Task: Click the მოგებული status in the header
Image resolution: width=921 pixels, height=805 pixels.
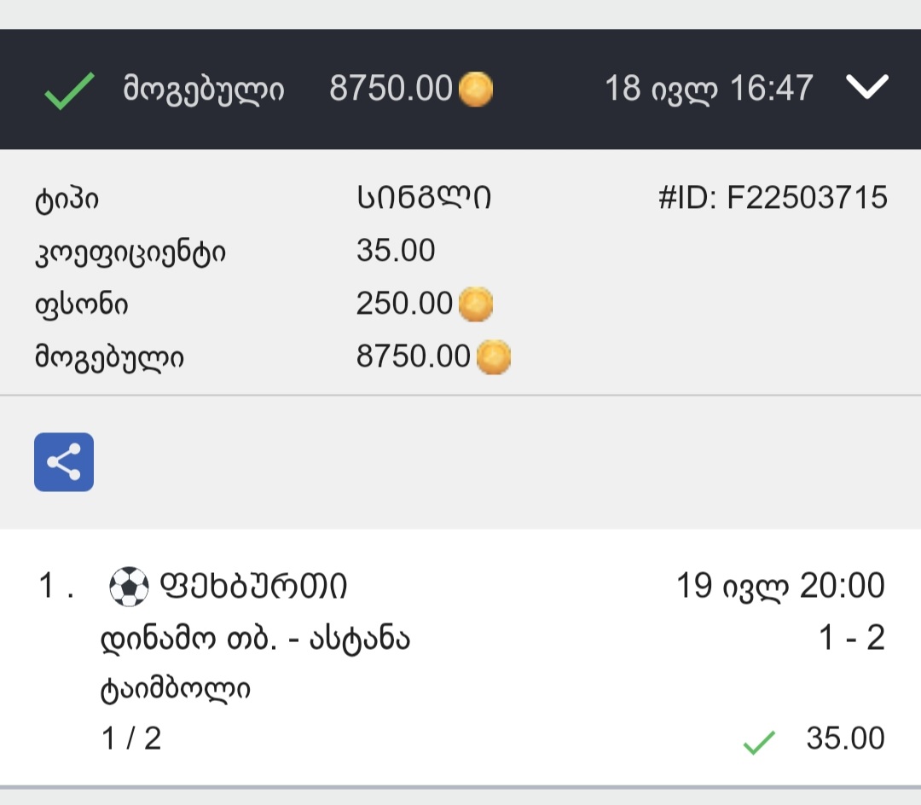Action: [204, 89]
